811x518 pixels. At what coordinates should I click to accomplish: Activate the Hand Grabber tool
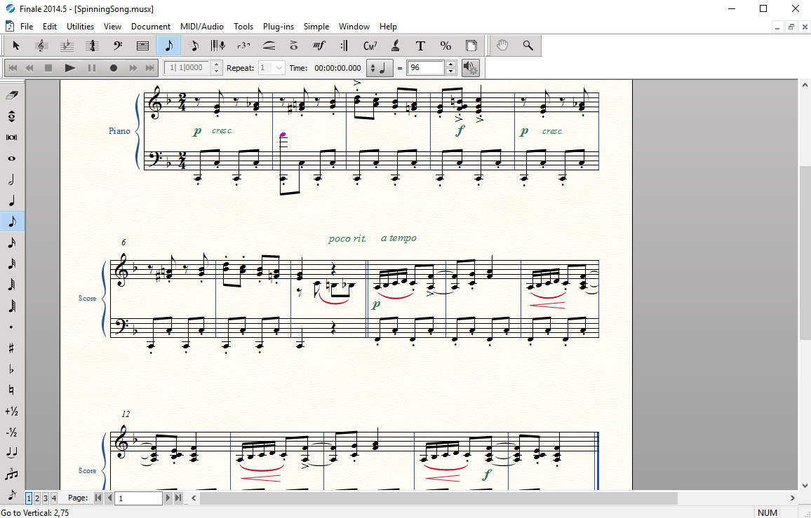pos(502,46)
